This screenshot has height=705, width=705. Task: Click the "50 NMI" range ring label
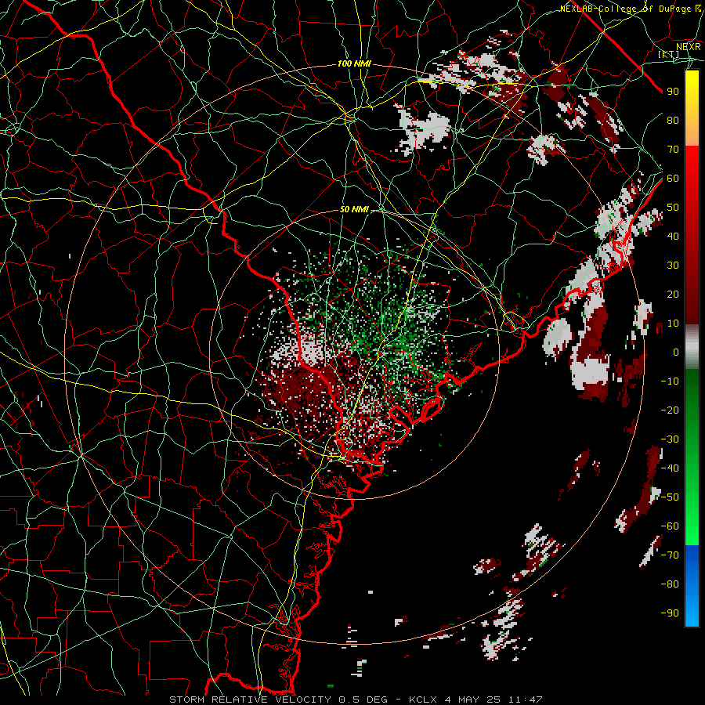(x=354, y=209)
